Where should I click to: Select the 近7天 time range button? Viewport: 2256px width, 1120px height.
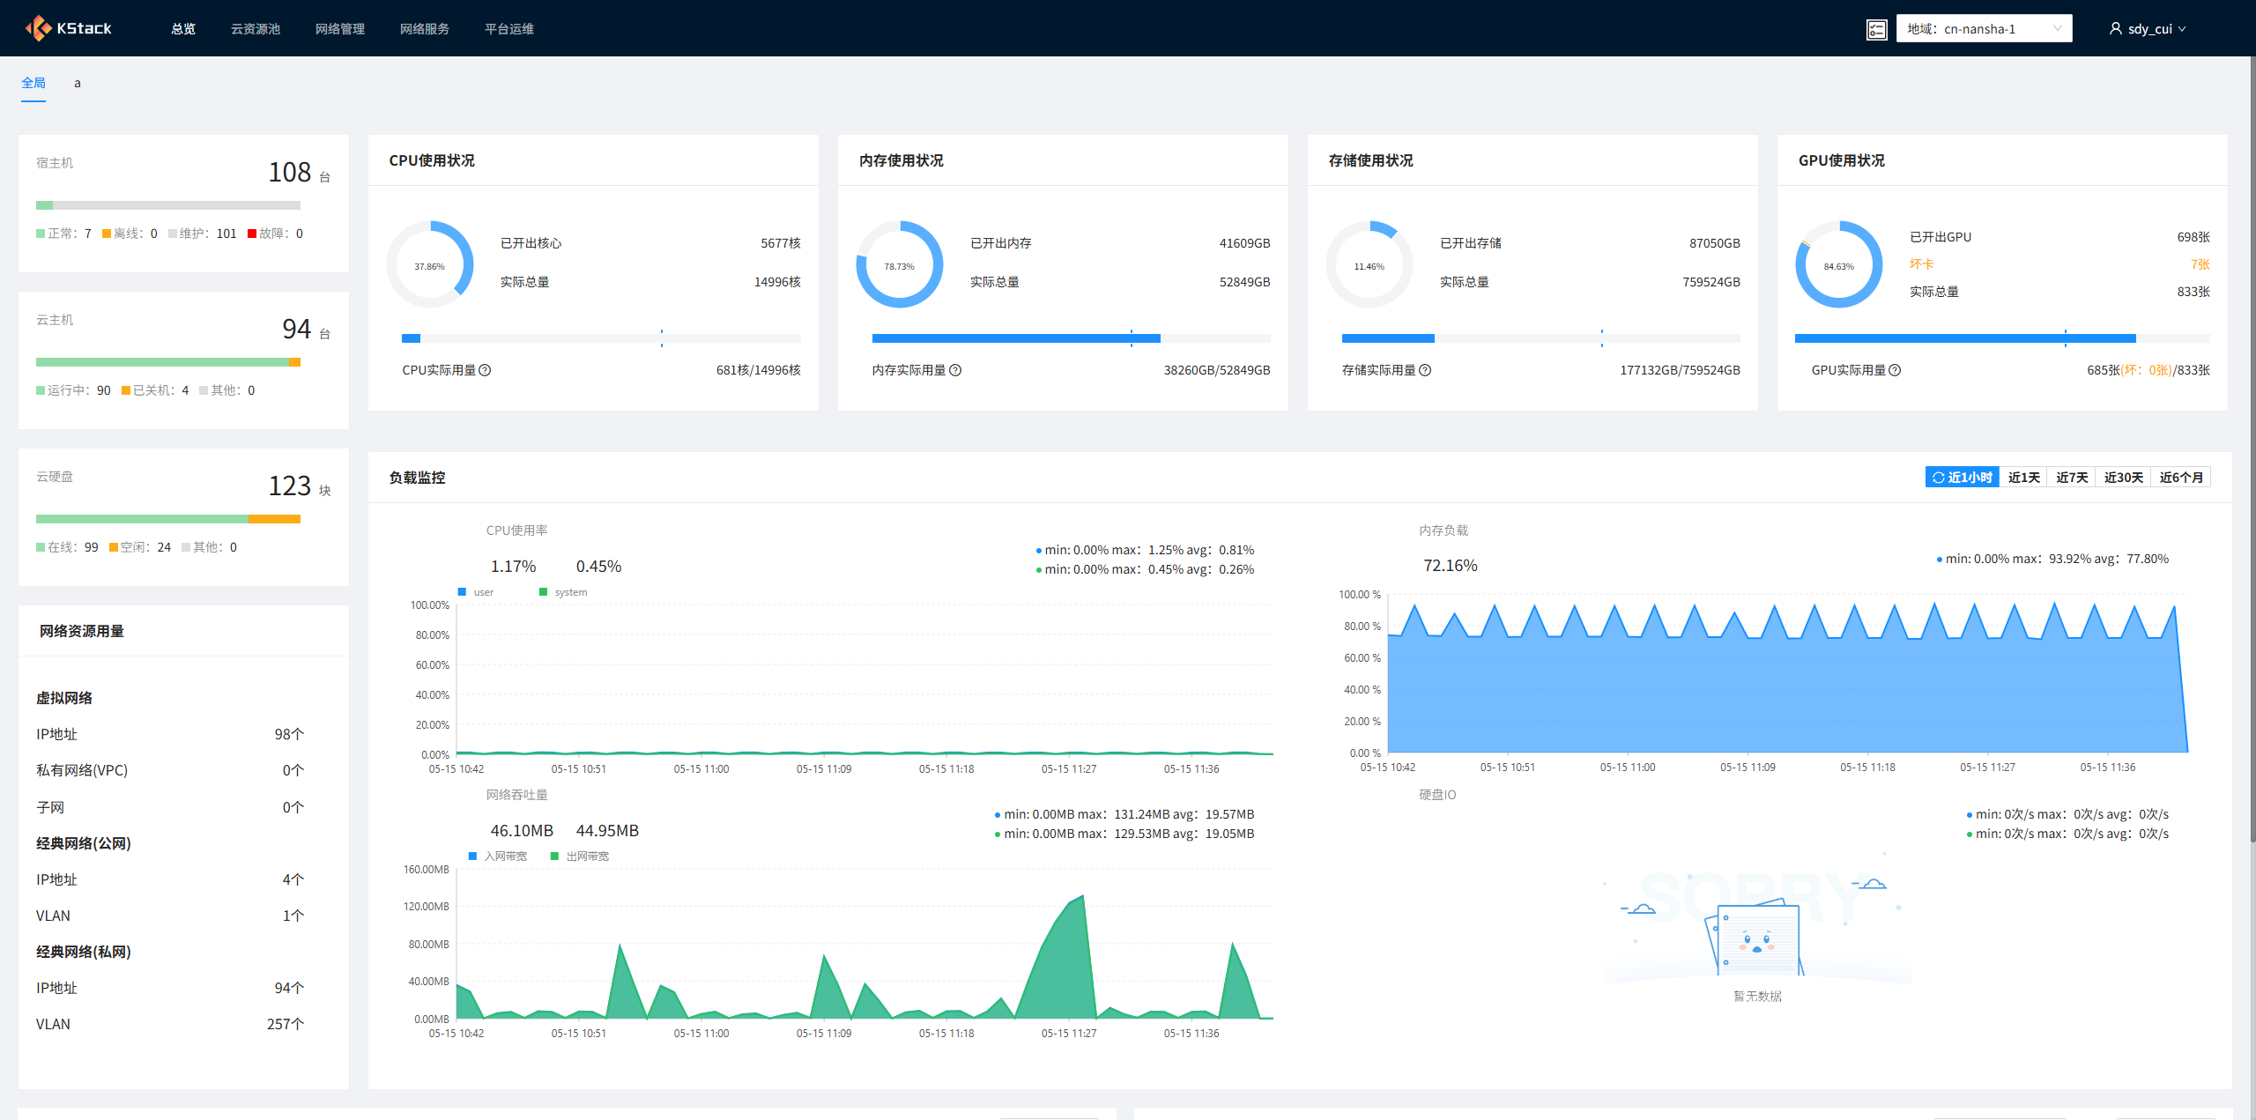(x=2071, y=478)
